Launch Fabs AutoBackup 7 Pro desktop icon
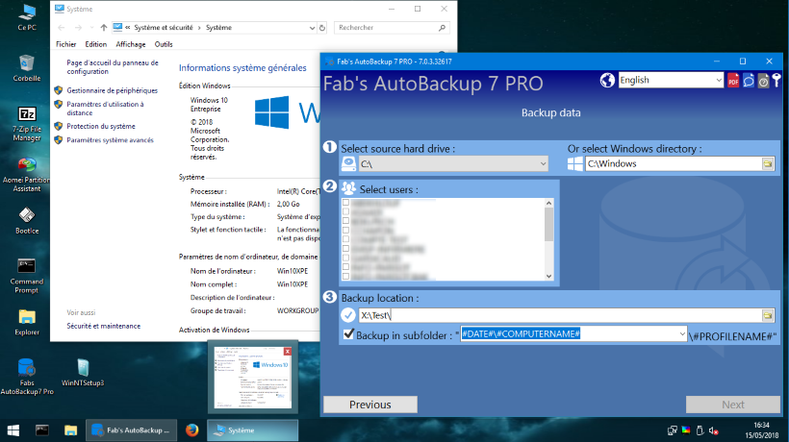 coord(27,377)
